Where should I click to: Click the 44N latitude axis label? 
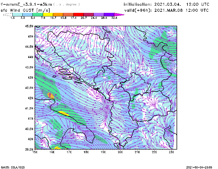click(31, 57)
